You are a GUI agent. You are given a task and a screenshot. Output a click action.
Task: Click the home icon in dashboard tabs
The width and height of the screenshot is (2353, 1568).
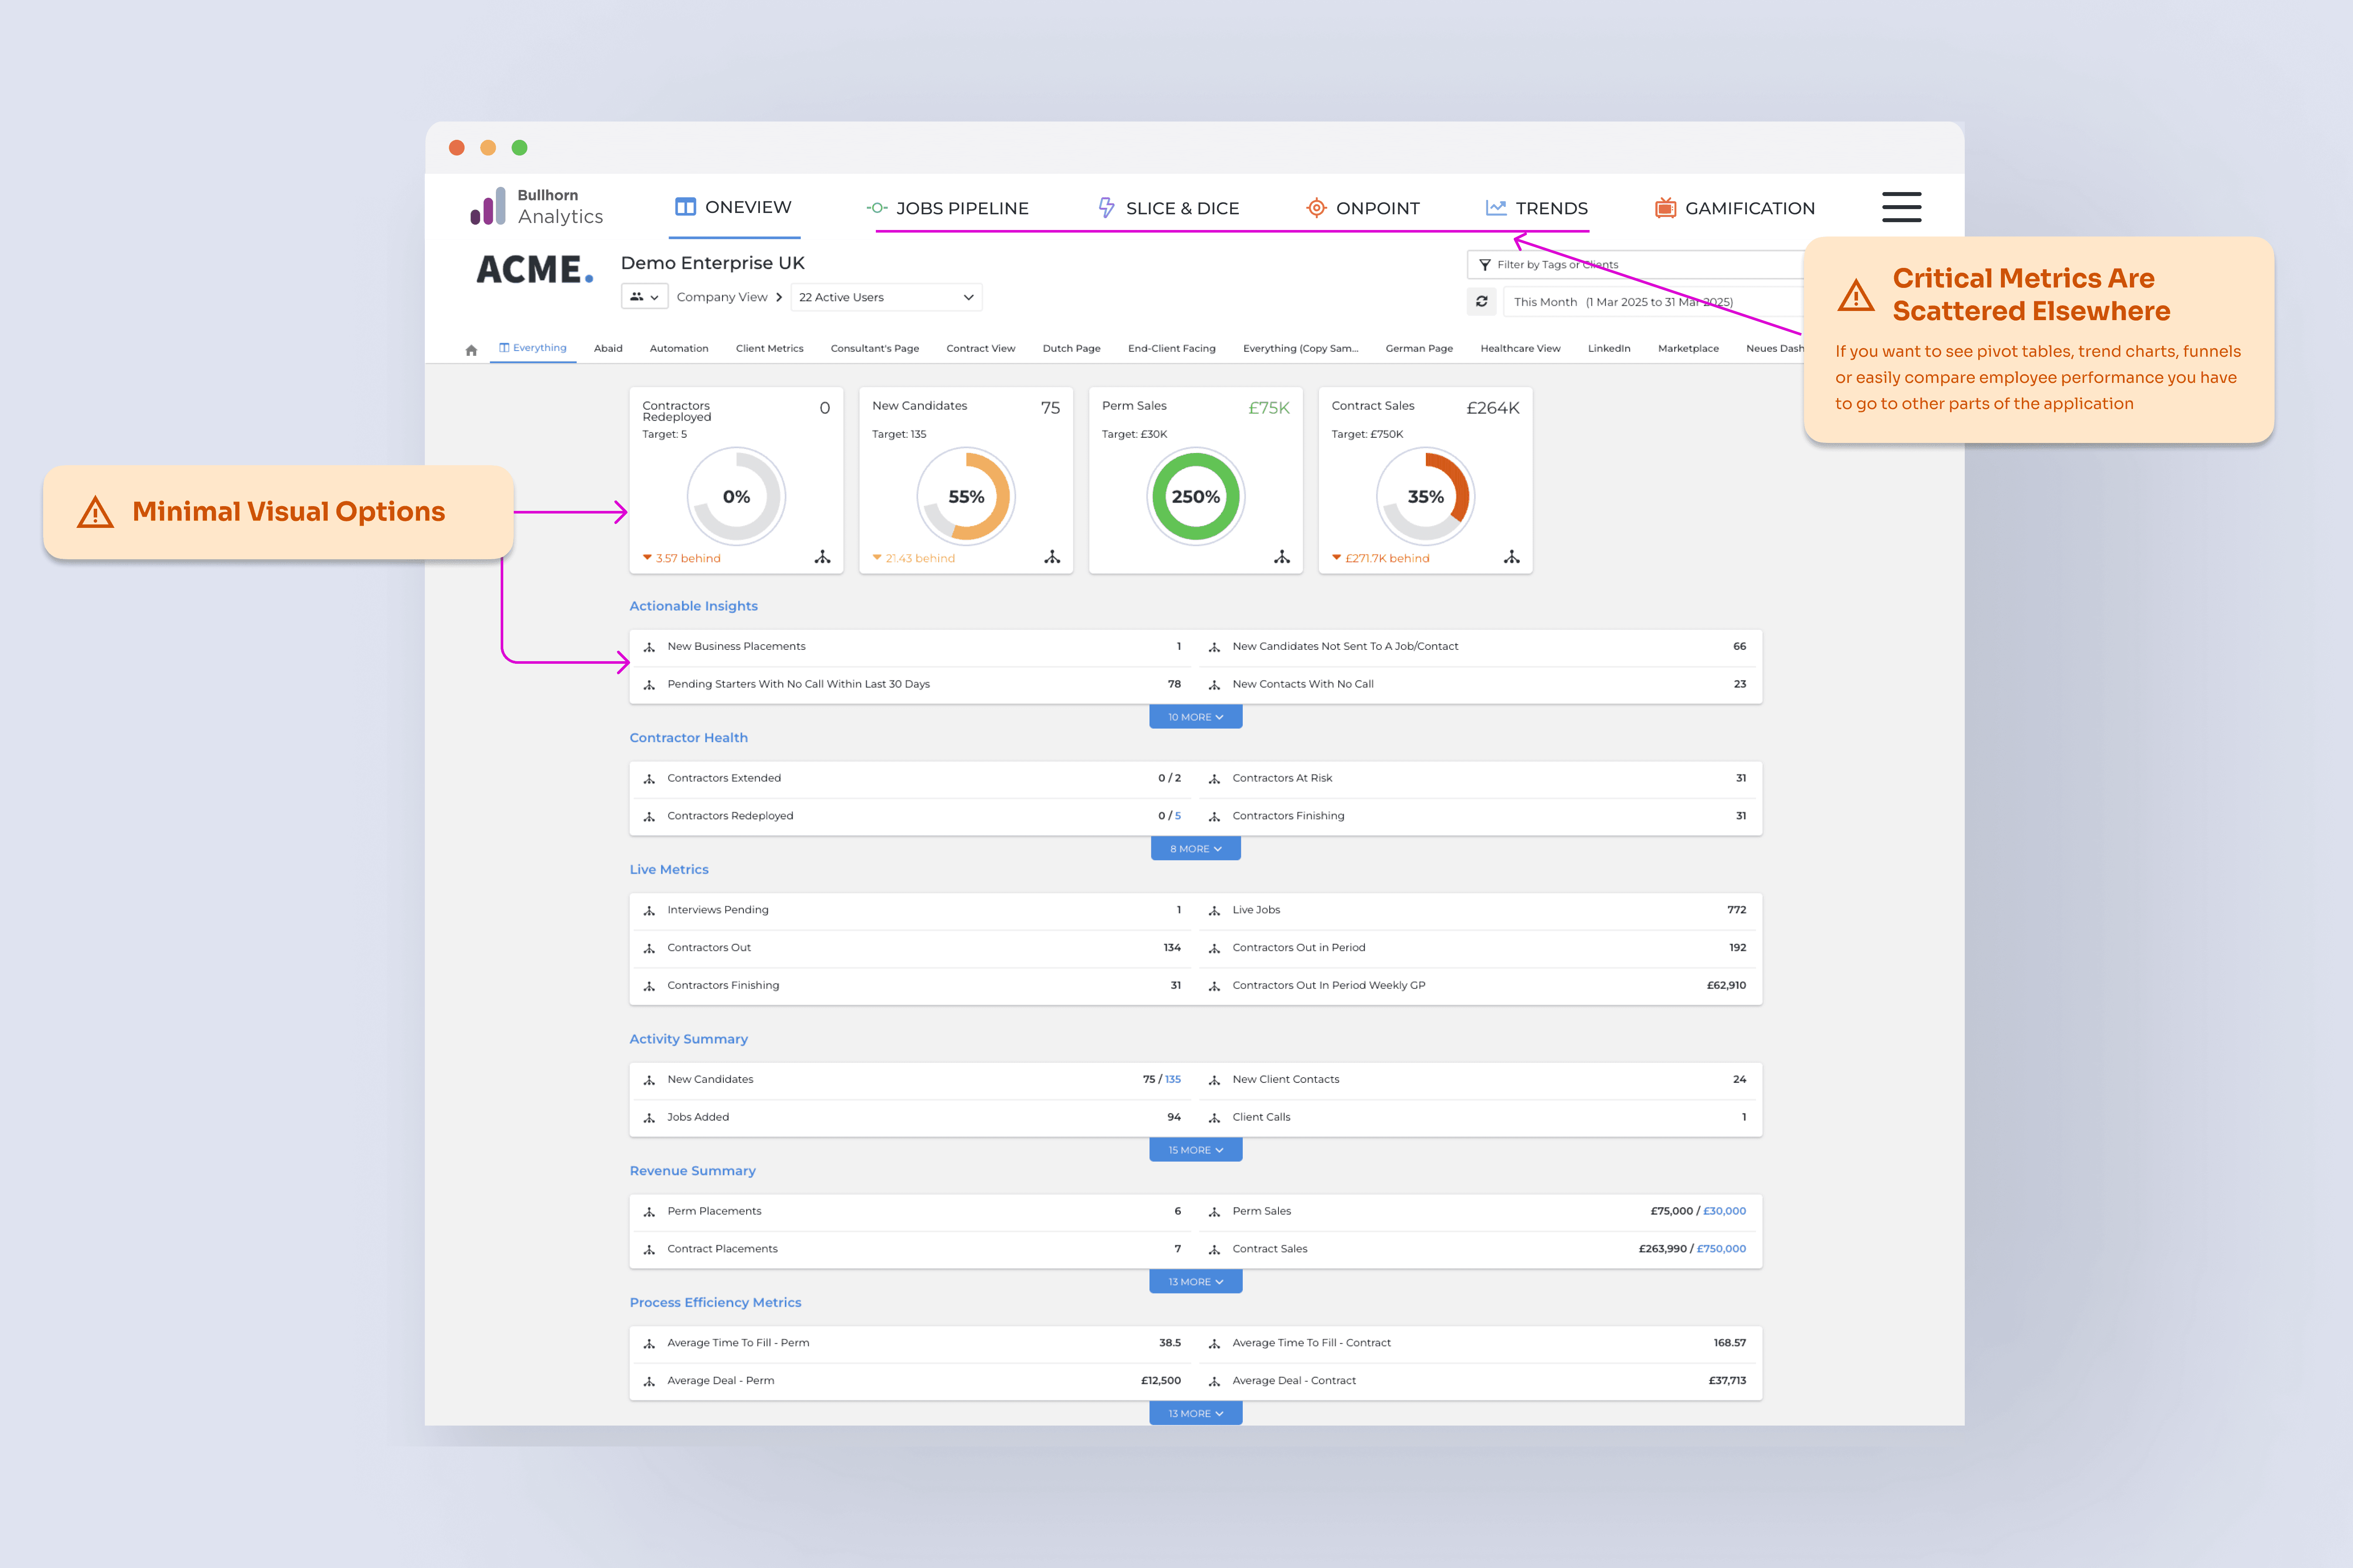coord(471,350)
